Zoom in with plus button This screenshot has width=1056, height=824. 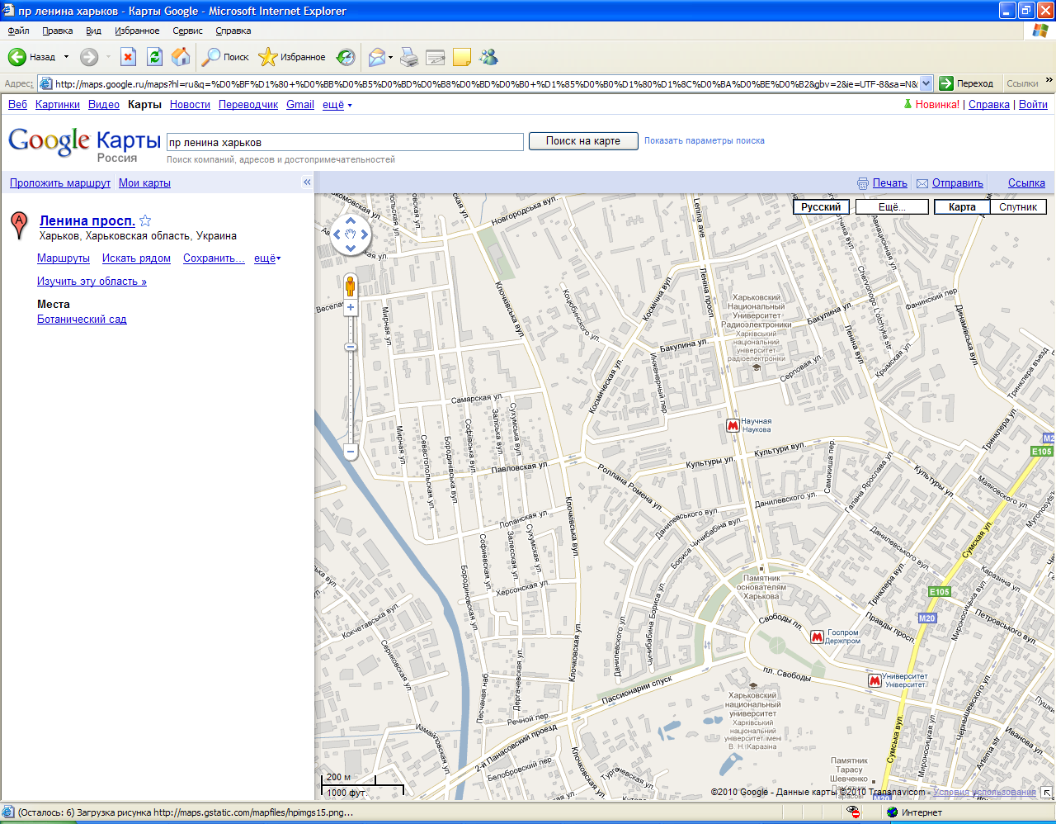click(x=351, y=307)
